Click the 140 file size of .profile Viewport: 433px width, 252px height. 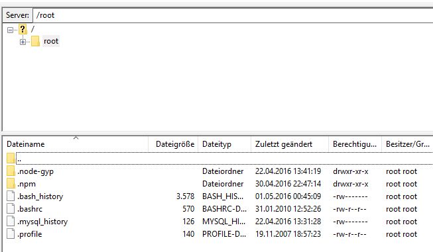click(x=188, y=234)
